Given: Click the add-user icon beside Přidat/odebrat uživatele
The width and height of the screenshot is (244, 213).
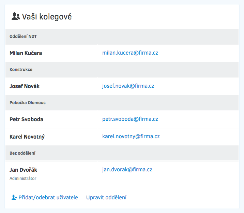Looking at the screenshot, I should click(x=14, y=197).
